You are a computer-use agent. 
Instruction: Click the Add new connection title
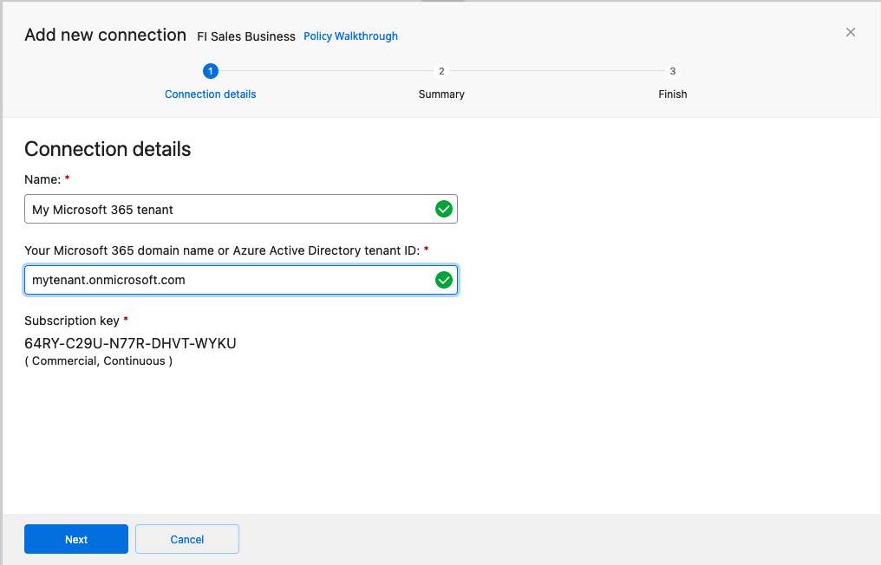105,35
